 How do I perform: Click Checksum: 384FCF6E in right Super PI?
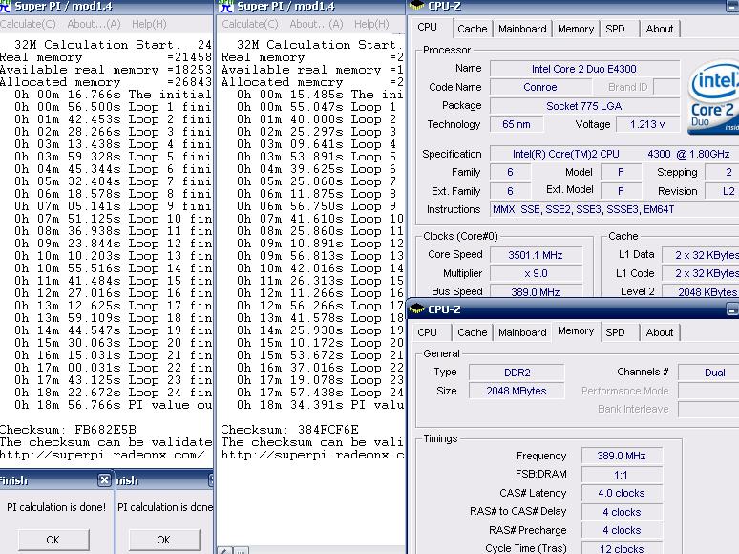click(x=290, y=430)
